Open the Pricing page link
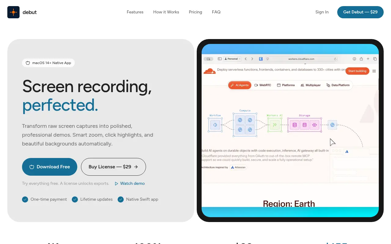The width and height of the screenshot is (391, 244). 195,12
